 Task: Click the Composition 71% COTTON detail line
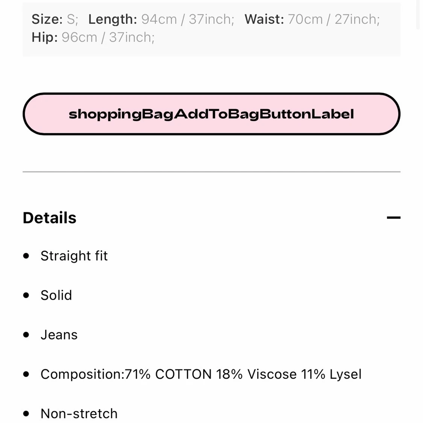(201, 374)
